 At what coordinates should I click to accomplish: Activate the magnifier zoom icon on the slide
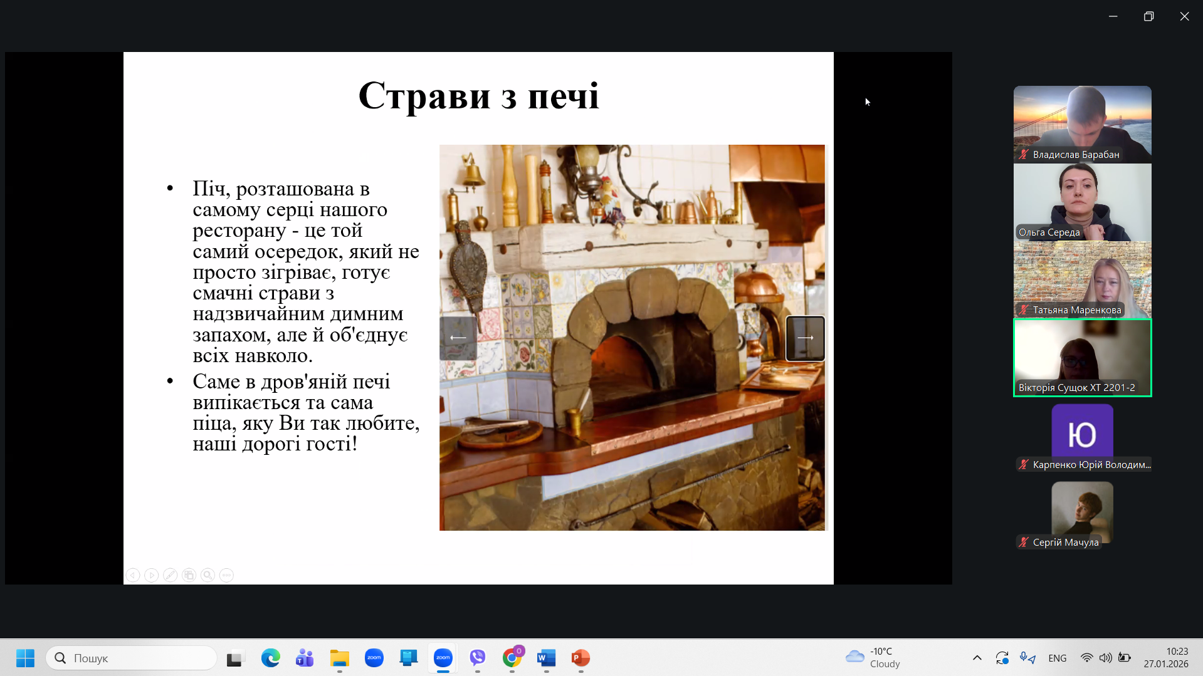(x=208, y=575)
